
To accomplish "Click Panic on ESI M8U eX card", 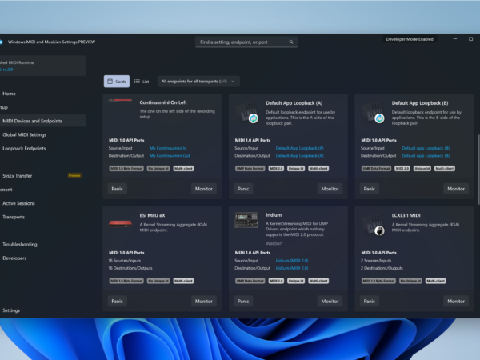I will 118,302.
